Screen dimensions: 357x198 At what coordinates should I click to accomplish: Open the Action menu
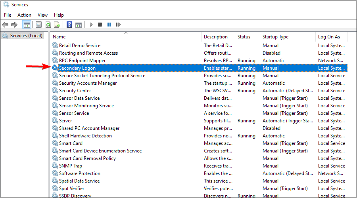tap(24, 15)
